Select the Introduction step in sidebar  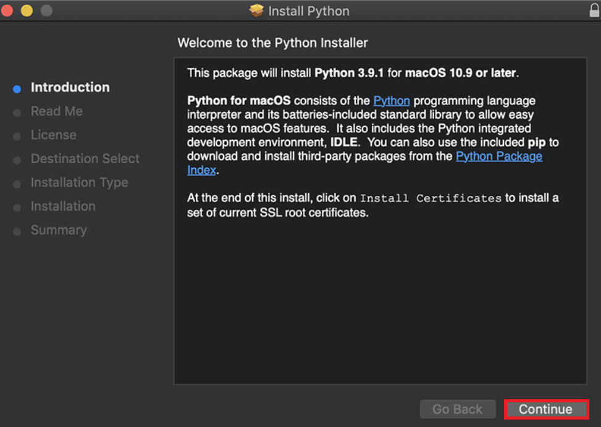click(70, 88)
